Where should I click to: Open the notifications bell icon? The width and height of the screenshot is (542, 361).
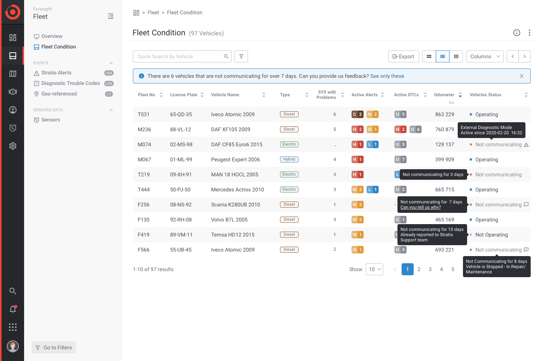tap(13, 309)
